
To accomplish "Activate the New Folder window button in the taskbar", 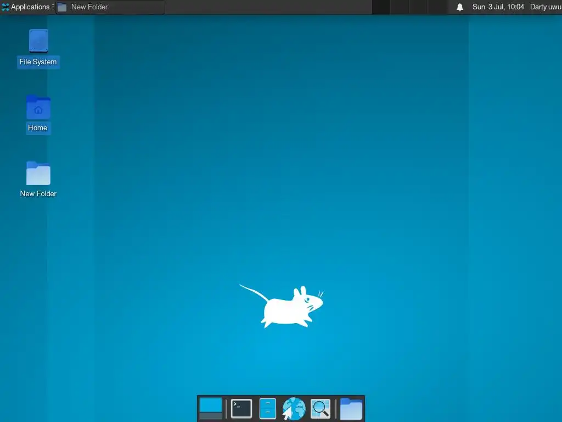I will click(110, 7).
